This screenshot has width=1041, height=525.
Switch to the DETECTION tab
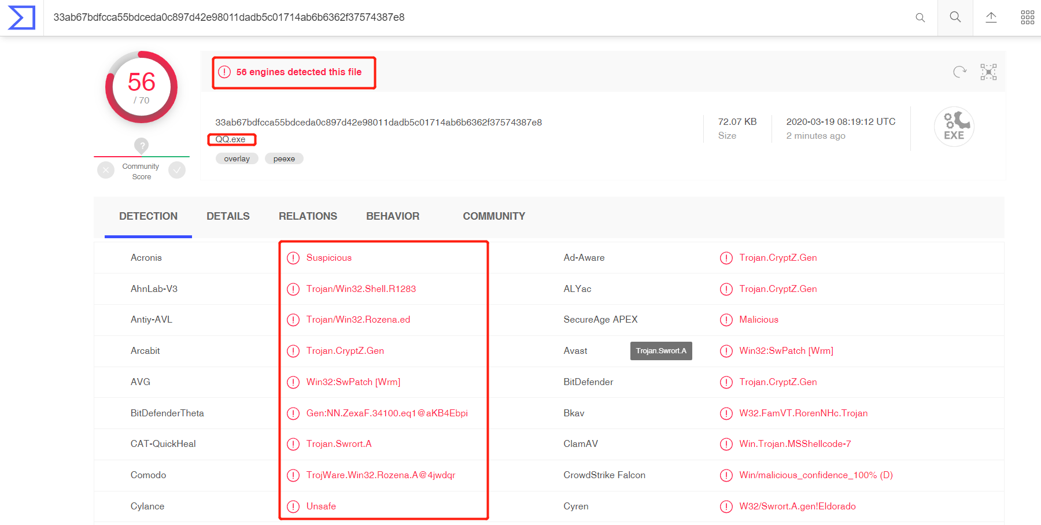click(148, 216)
